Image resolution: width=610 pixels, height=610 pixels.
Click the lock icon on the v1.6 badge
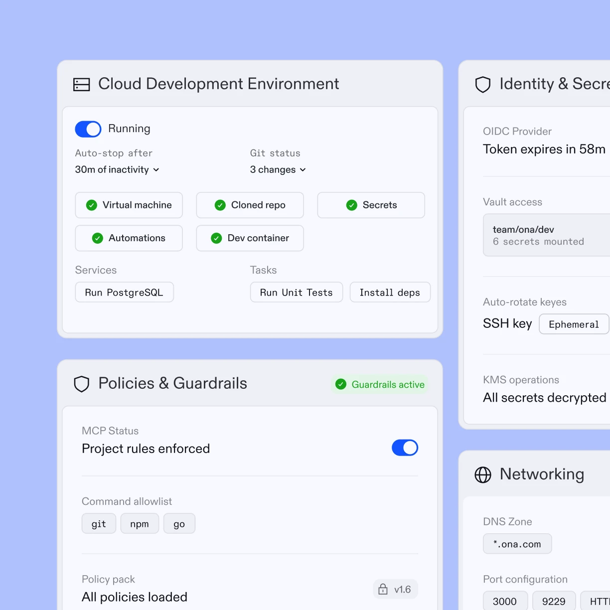pyautogui.click(x=383, y=589)
